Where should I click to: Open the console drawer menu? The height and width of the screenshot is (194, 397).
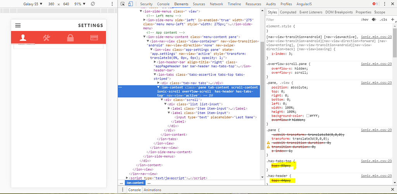(x=123, y=190)
